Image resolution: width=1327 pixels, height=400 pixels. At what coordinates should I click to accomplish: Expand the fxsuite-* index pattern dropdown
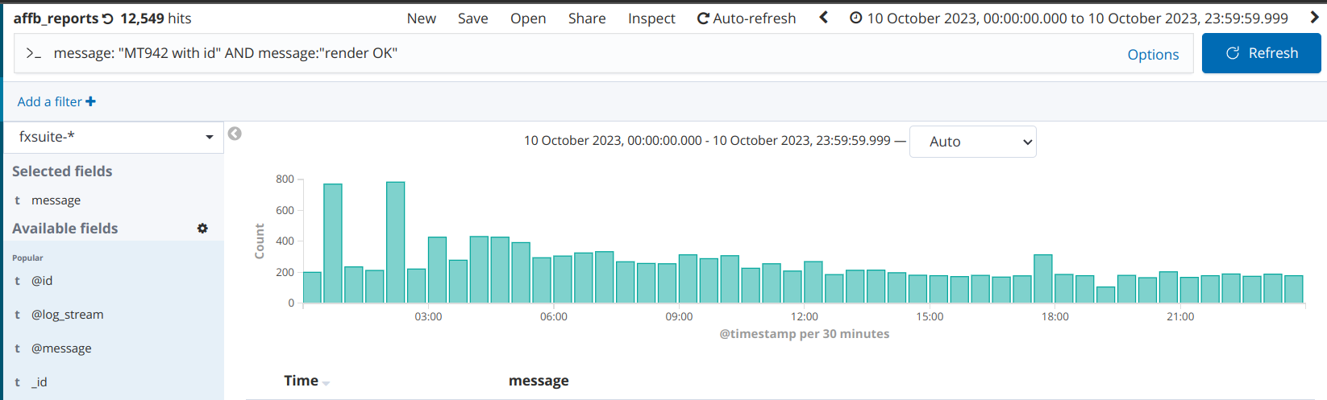(x=113, y=137)
